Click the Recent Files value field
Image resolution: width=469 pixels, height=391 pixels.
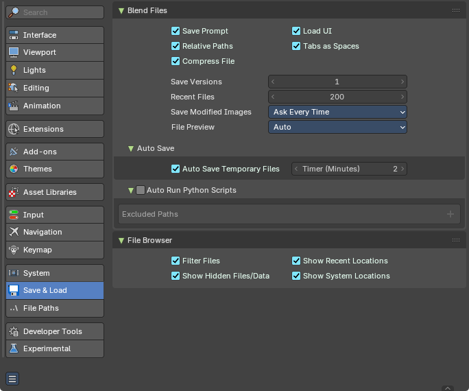click(337, 97)
